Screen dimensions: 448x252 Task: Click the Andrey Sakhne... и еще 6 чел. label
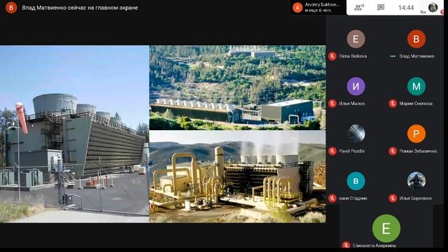coord(322,8)
